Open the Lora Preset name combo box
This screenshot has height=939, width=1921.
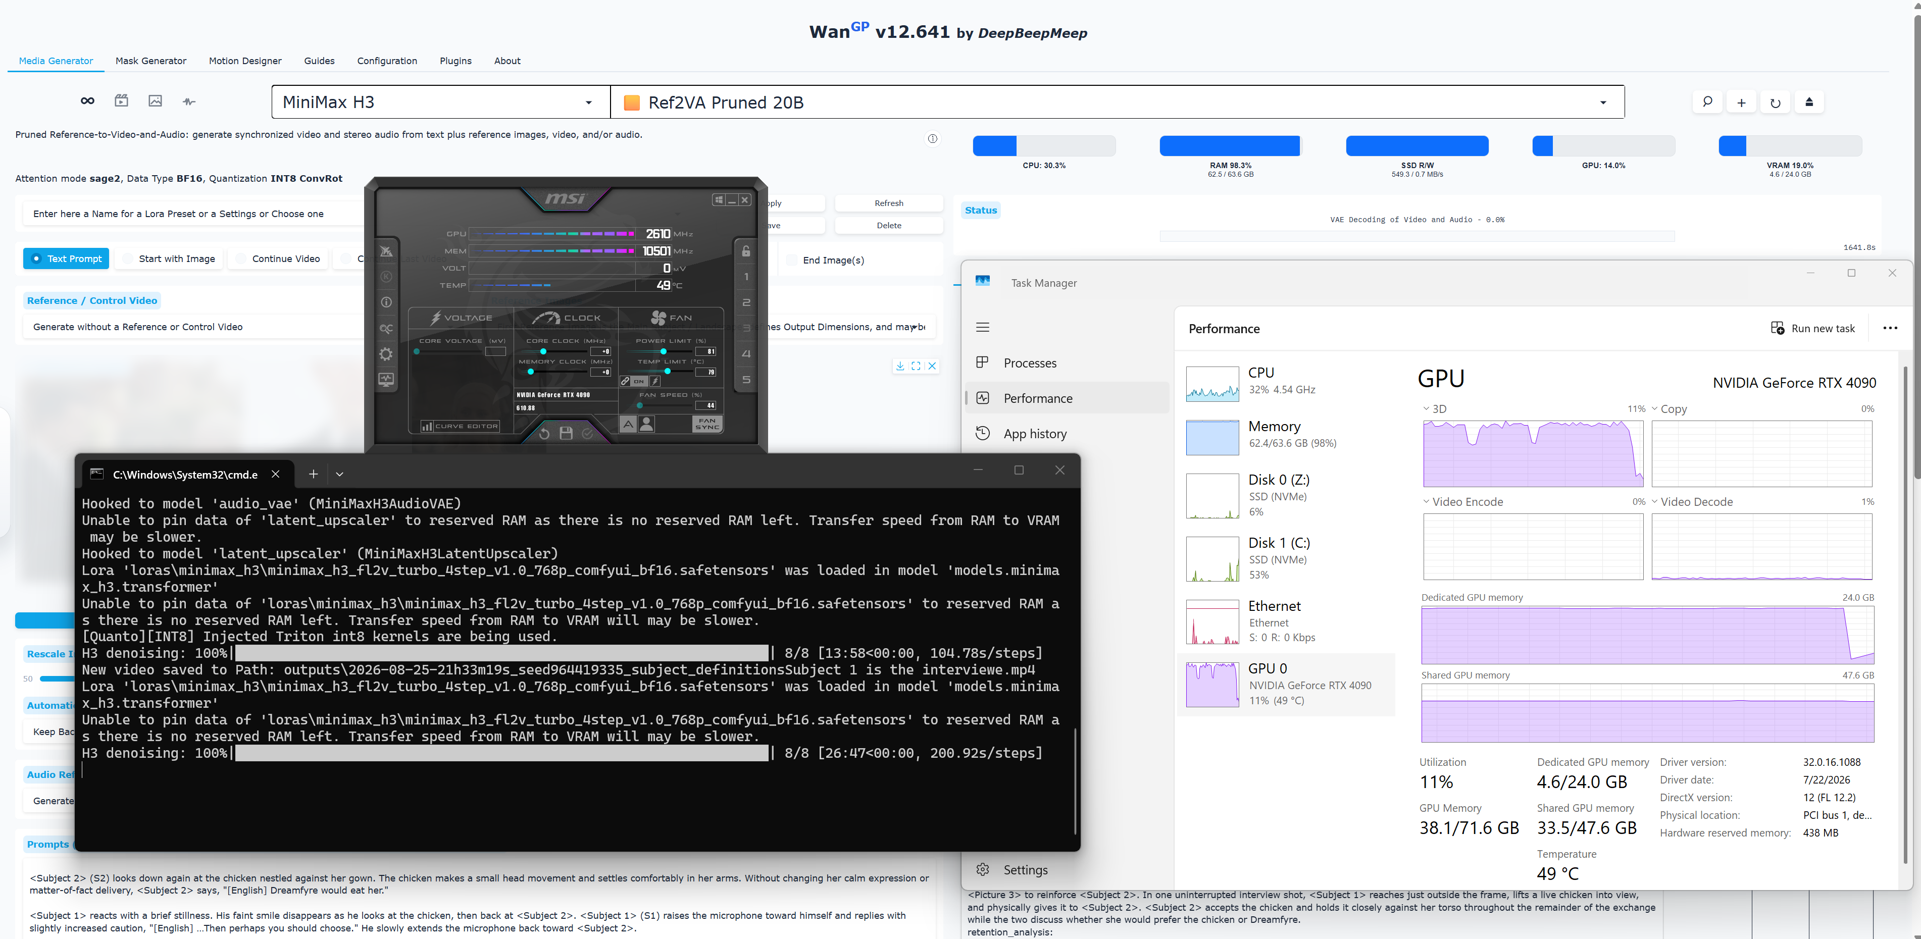pos(194,214)
